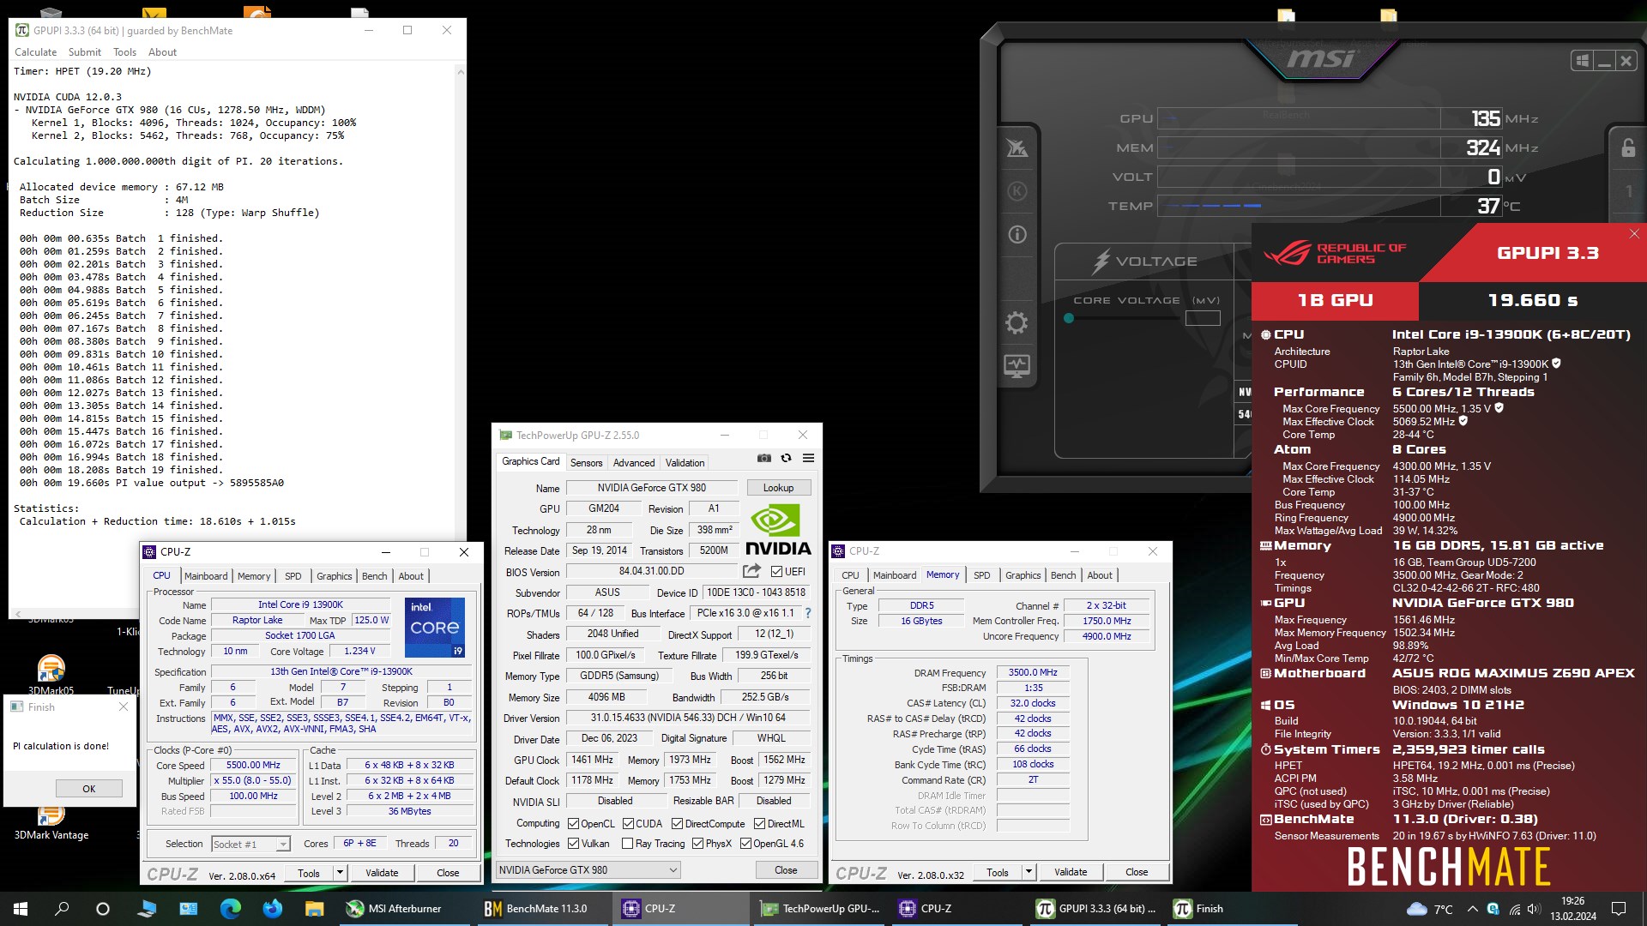Click the BIOS version share/export icon

coord(751,571)
